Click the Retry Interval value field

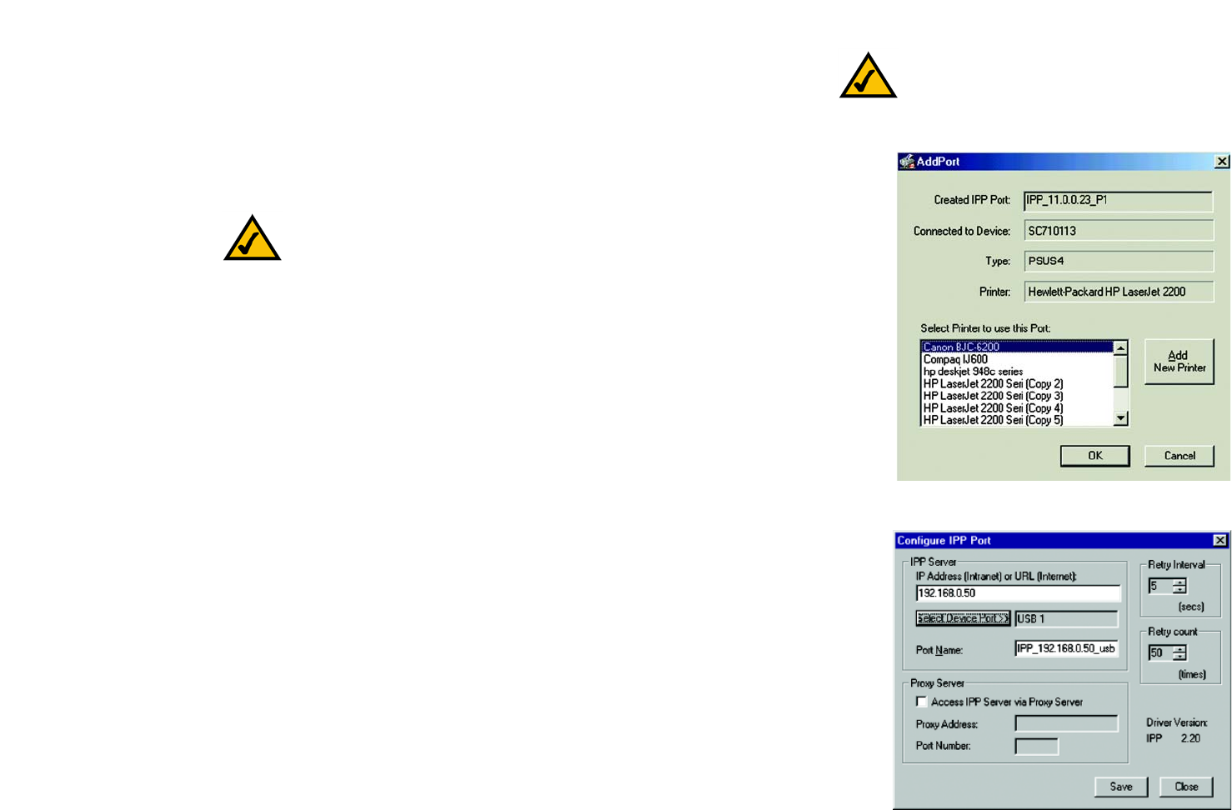pyautogui.click(x=1159, y=587)
